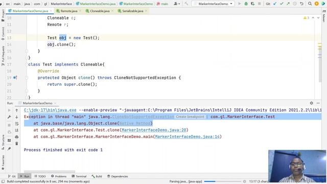Run MarkerInterfaceDemo with toolbar play icon
This screenshot has height=184, width=327.
[x=240, y=4]
